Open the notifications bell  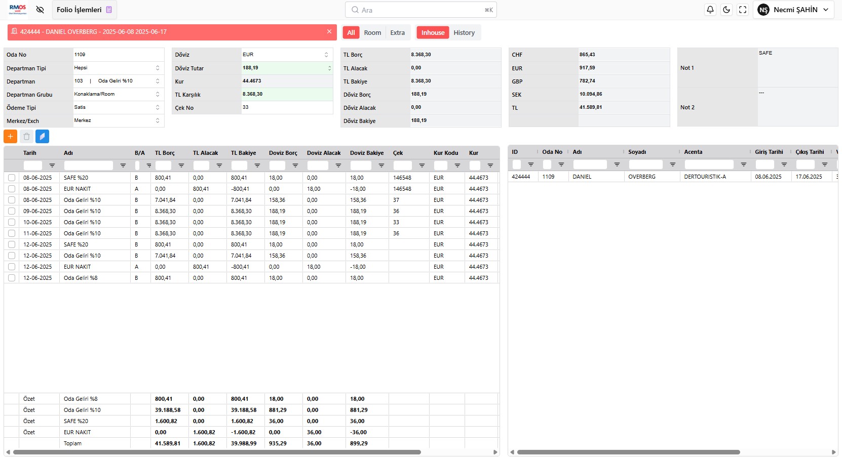click(710, 10)
